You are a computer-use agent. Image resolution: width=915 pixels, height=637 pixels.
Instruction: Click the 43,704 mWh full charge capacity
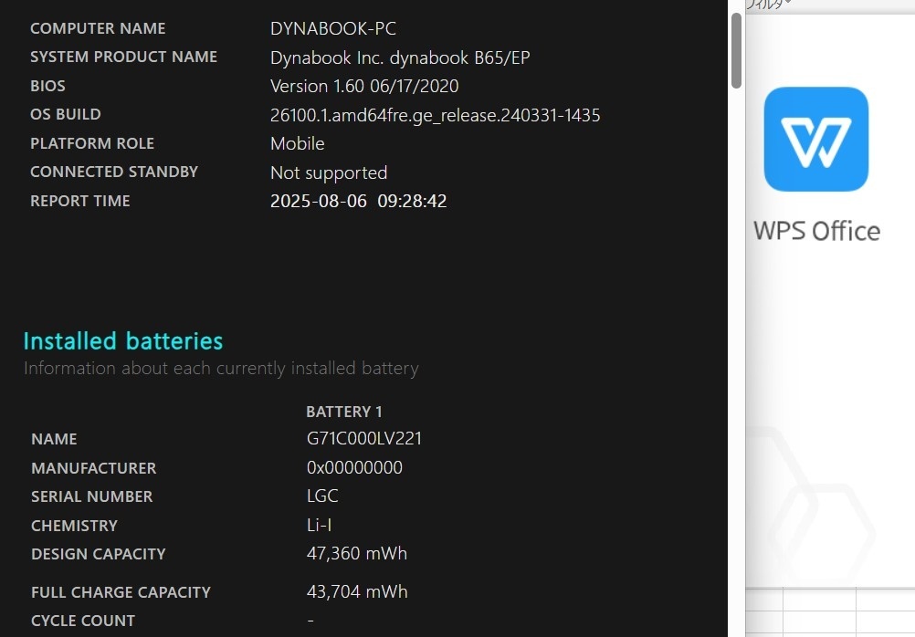click(356, 592)
